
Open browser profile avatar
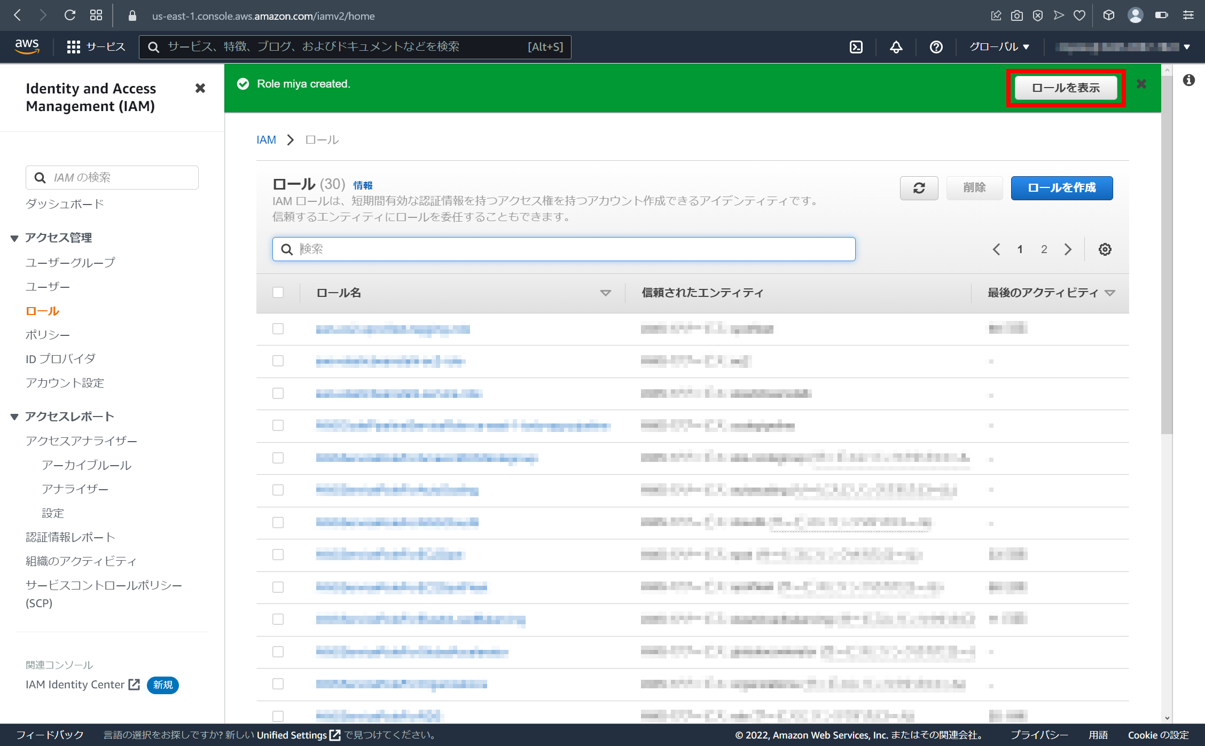tap(1135, 15)
